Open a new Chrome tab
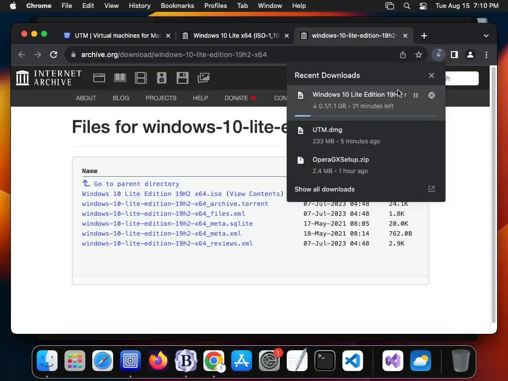Viewport: 508px width, 381px height. pyautogui.click(x=424, y=36)
